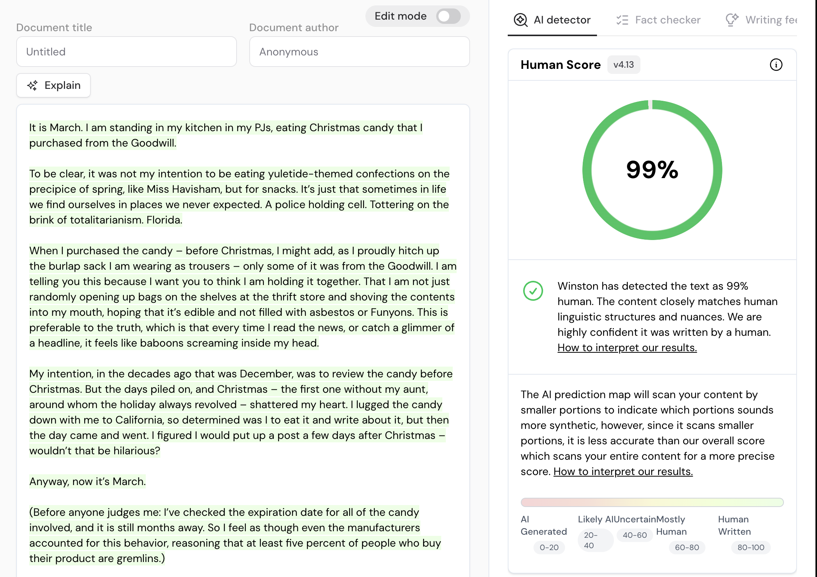
Task: Click the 80-100 Human Written range badge
Action: (750, 547)
